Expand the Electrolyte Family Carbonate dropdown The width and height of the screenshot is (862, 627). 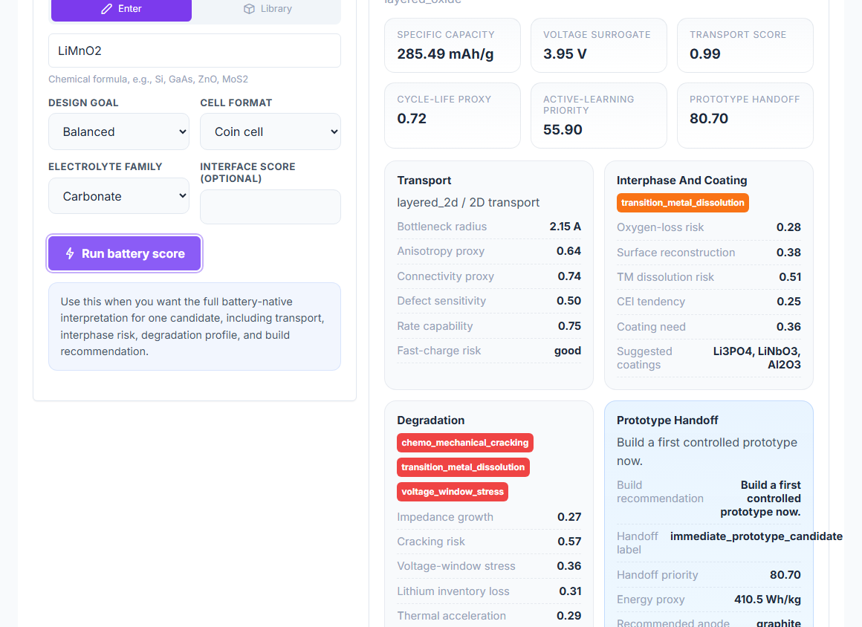pyautogui.click(x=119, y=195)
